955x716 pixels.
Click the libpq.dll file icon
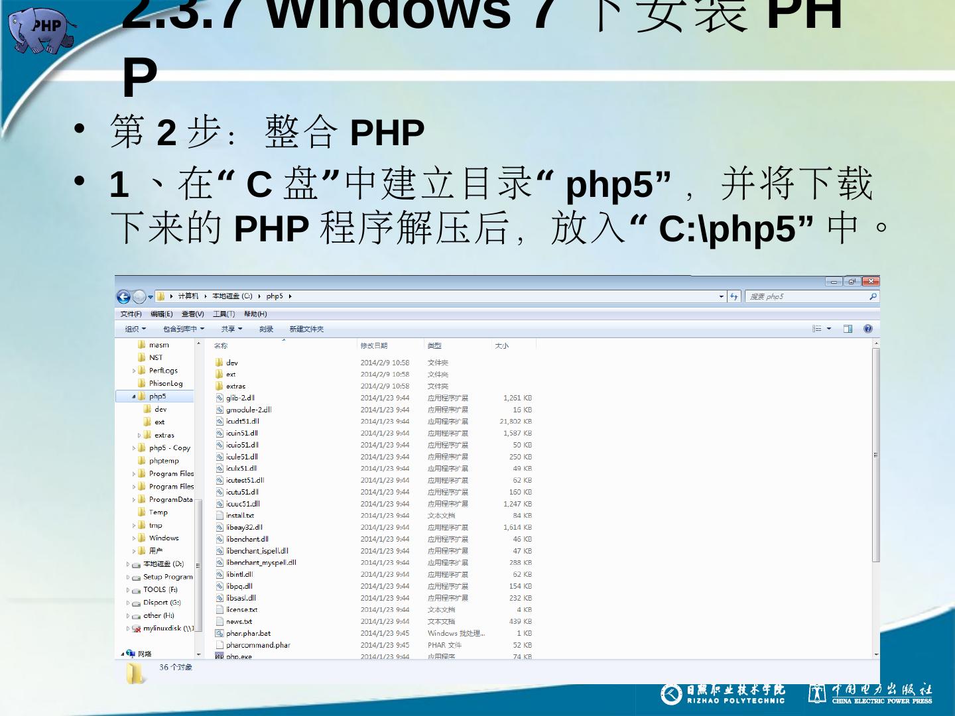tap(220, 586)
